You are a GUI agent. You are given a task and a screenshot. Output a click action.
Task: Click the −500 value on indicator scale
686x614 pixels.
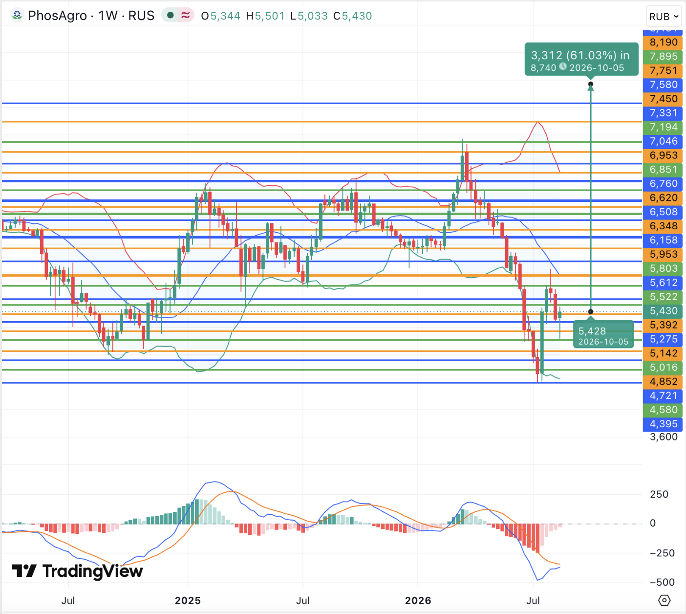[662, 583]
